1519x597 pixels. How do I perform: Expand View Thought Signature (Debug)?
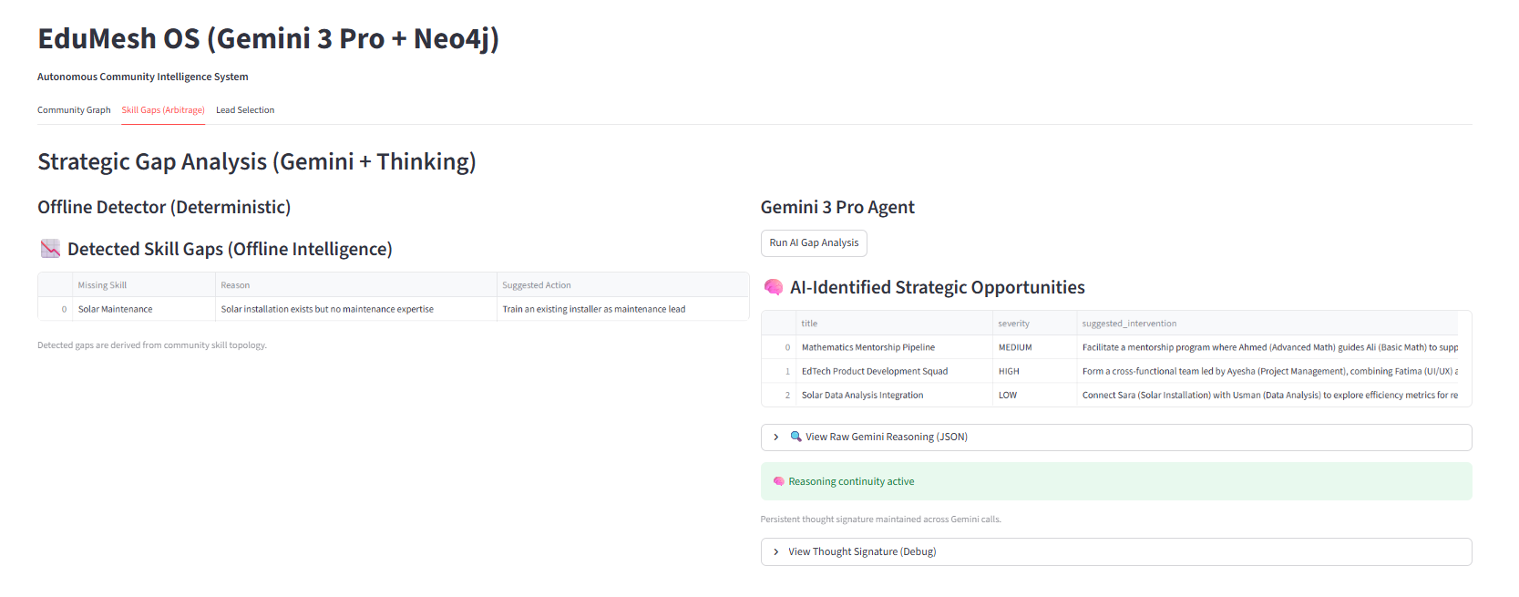[x=861, y=552]
